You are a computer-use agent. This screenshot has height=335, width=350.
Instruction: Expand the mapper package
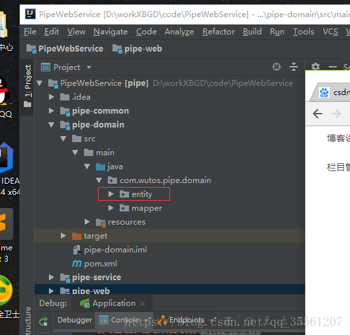point(110,208)
